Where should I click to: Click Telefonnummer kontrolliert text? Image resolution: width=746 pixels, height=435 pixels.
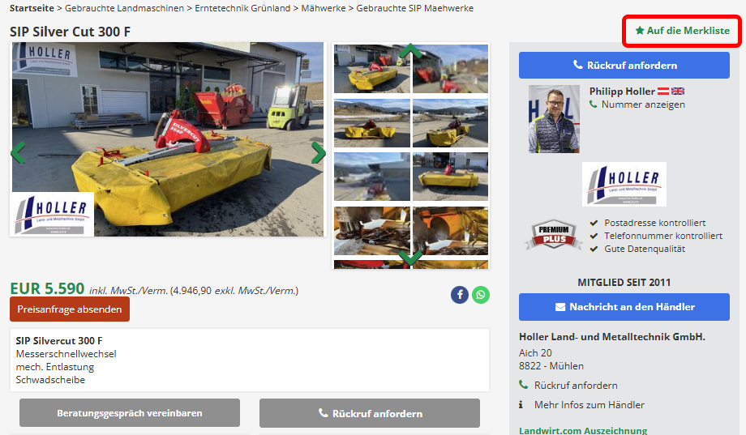(x=663, y=236)
